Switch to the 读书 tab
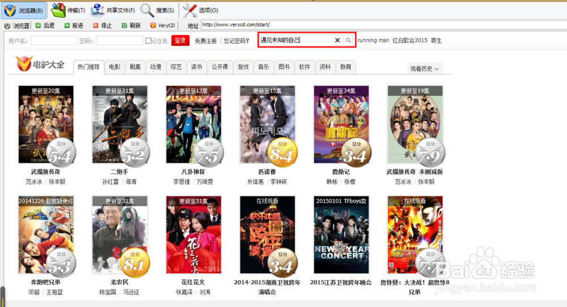Viewport: 567px width, 307px height. click(197, 67)
